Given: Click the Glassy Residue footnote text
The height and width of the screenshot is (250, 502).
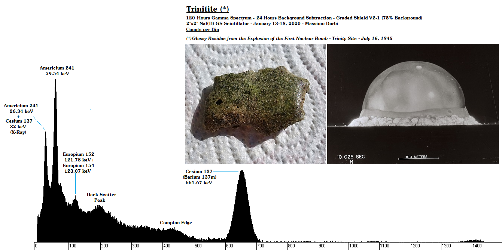Looking at the screenshot, I should pyautogui.click(x=289, y=38).
